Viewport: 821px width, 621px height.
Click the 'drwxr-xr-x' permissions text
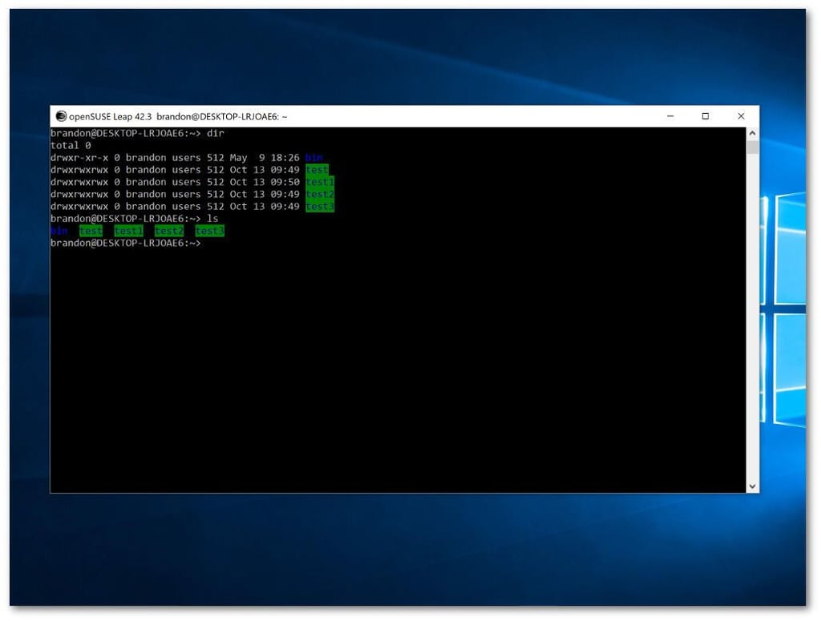79,158
